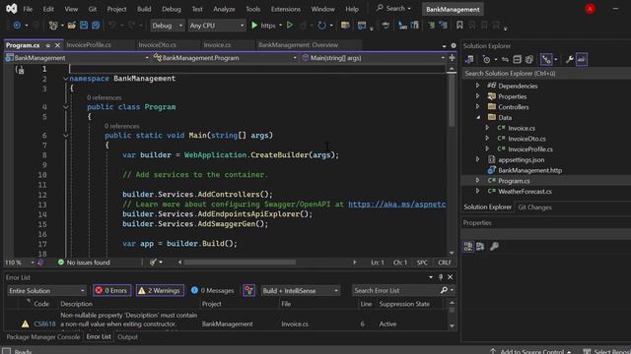Click the No issues found status indicator
Viewport: 631px width, 354px height.
click(84, 263)
